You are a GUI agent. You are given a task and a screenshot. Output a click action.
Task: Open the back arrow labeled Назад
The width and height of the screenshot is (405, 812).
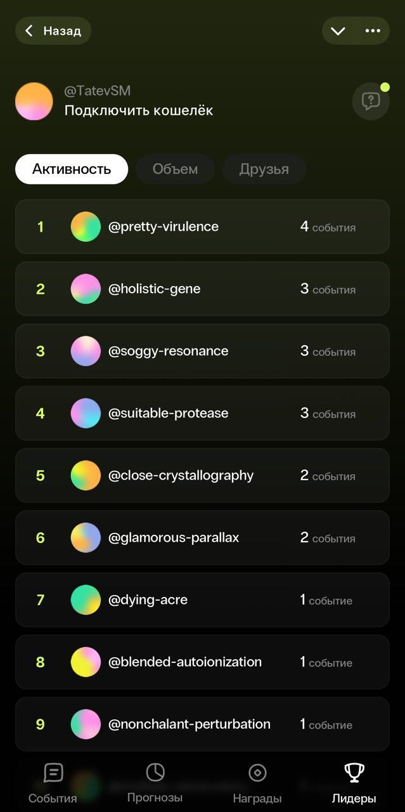pos(53,30)
